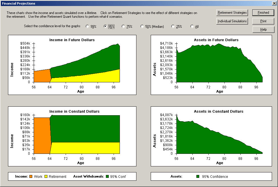Image resolution: width=278 pixels, height=187 pixels.
Task: Click the Income in Constant Dollars chart
Action: (x=72, y=136)
